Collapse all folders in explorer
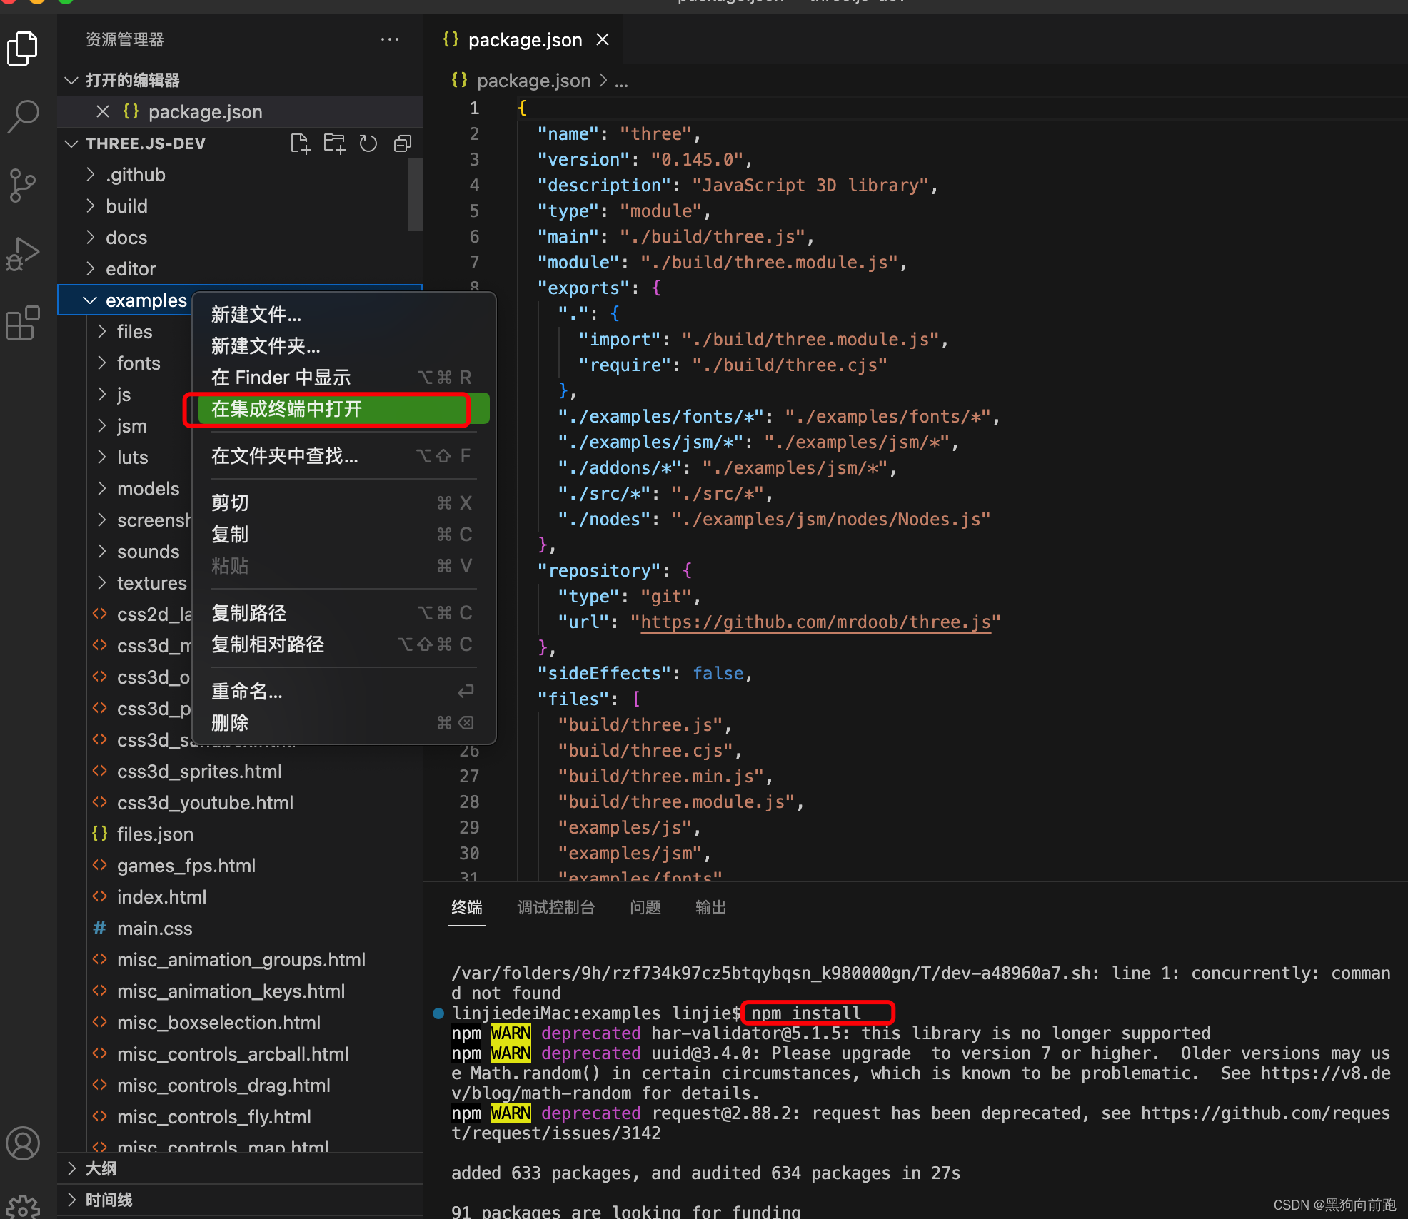1408x1219 pixels. point(403,143)
